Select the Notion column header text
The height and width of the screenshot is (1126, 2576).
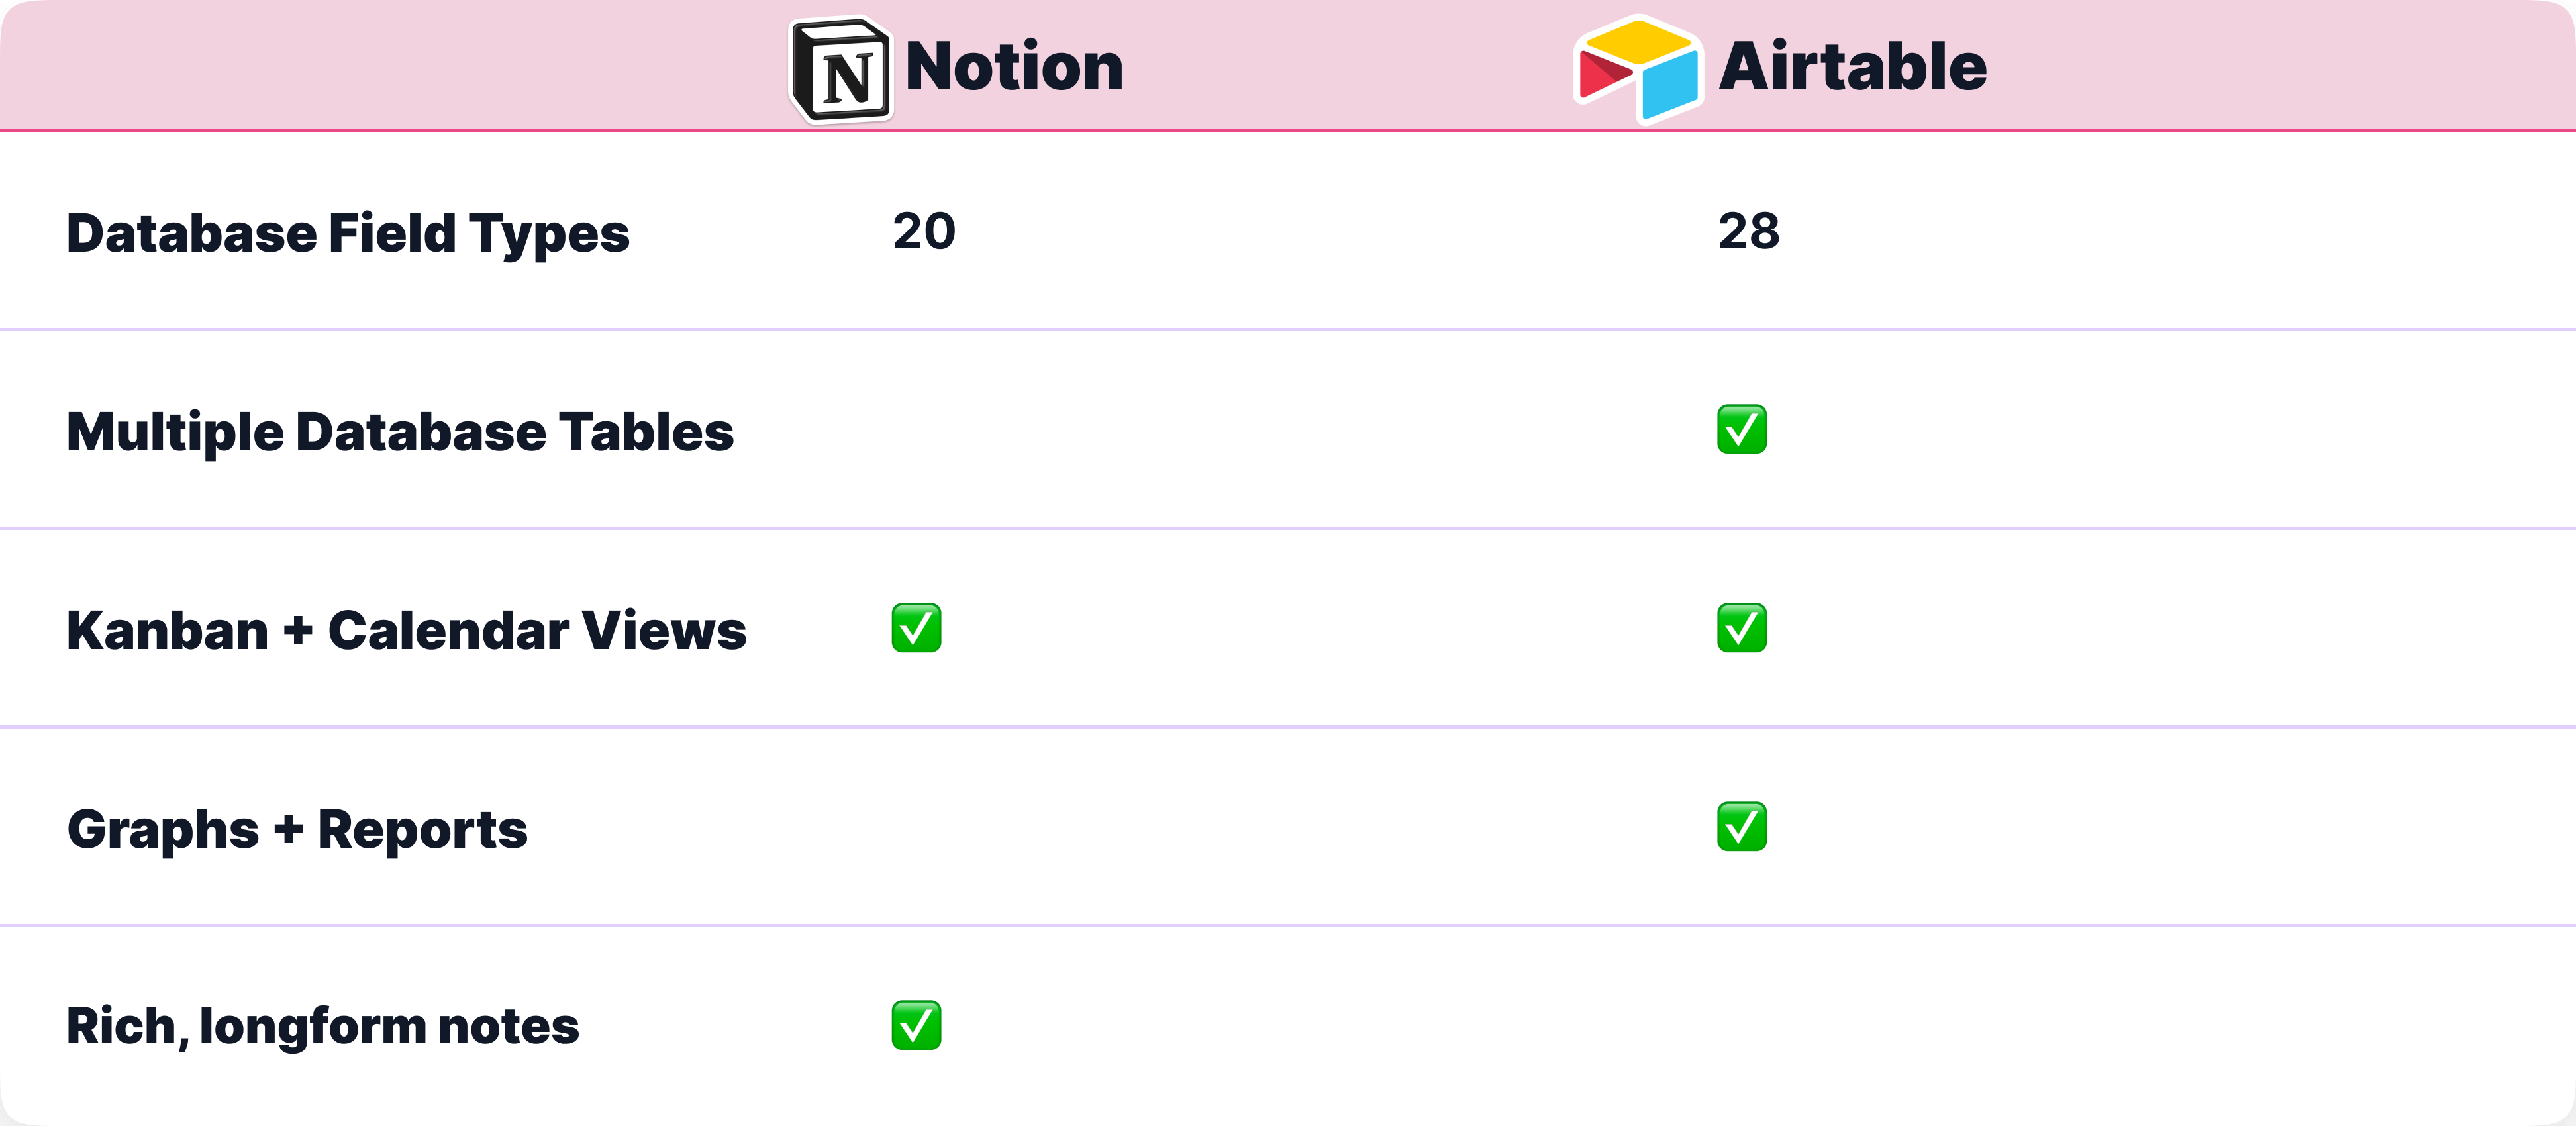[1014, 67]
